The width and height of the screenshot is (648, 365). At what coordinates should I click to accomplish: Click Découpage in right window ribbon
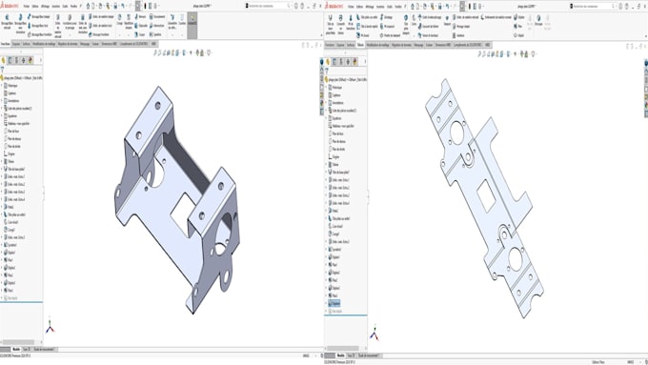(x=538, y=20)
